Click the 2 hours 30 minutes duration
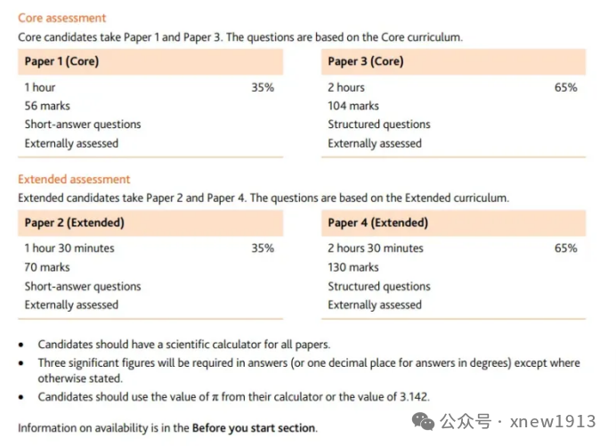 376,248
